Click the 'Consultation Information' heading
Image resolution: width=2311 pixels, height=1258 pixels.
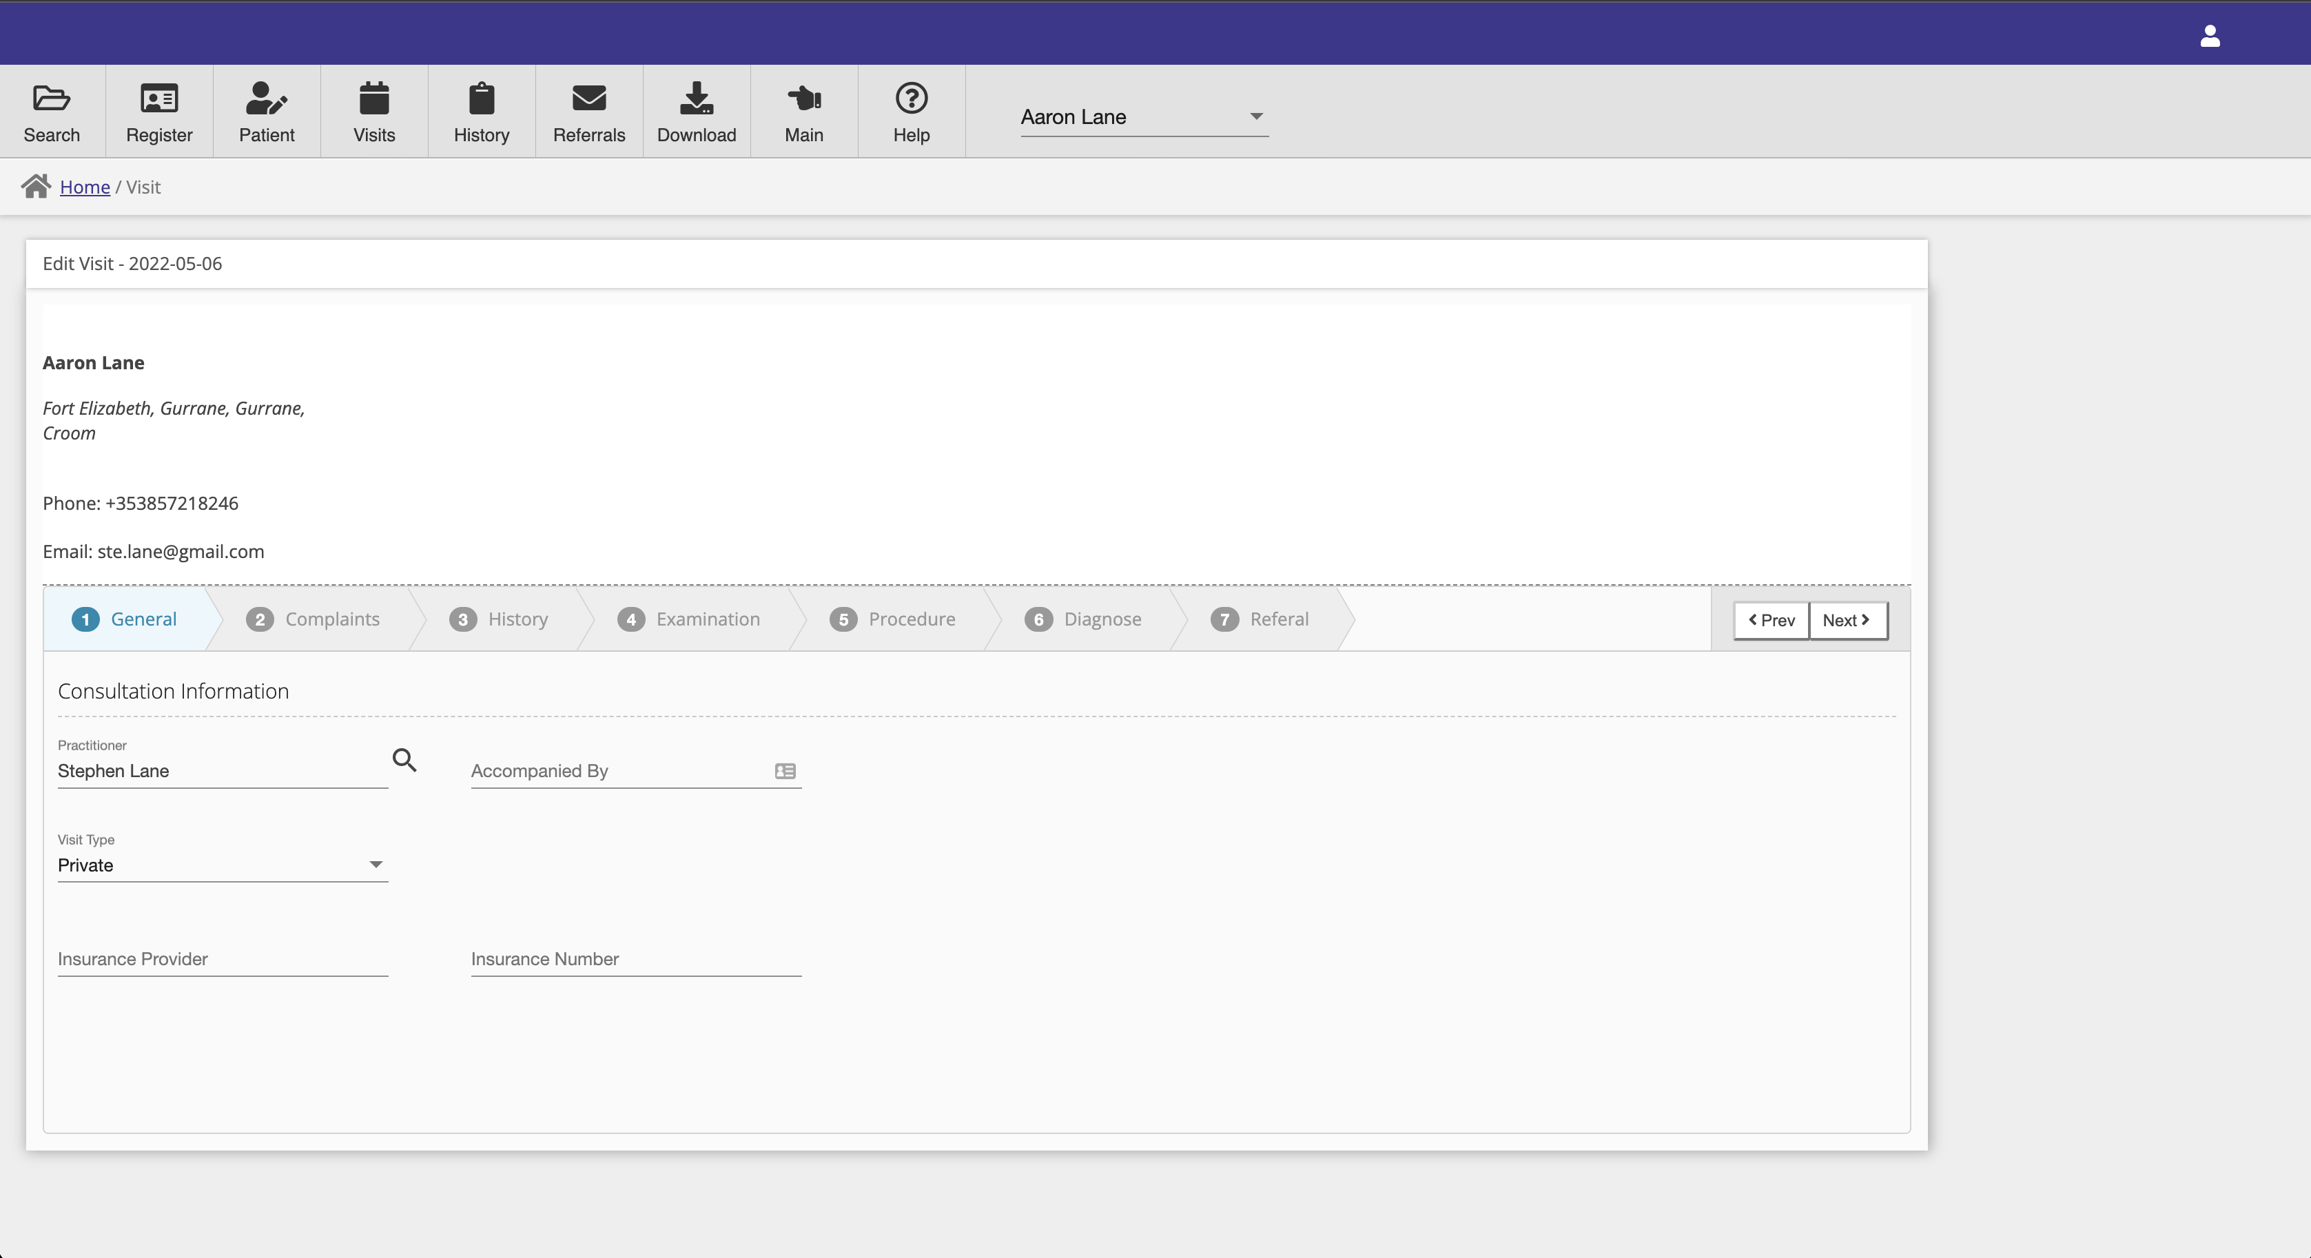click(x=173, y=691)
